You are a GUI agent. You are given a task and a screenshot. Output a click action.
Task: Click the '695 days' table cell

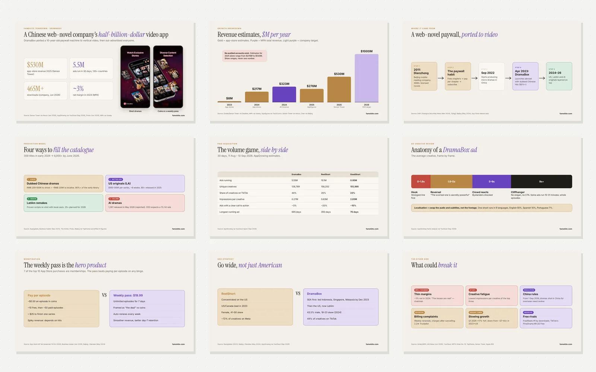tap(296, 212)
